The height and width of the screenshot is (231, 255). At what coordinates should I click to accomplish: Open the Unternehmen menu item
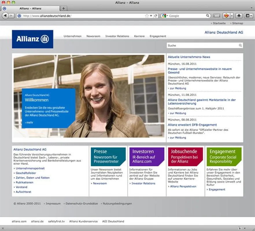72,36
